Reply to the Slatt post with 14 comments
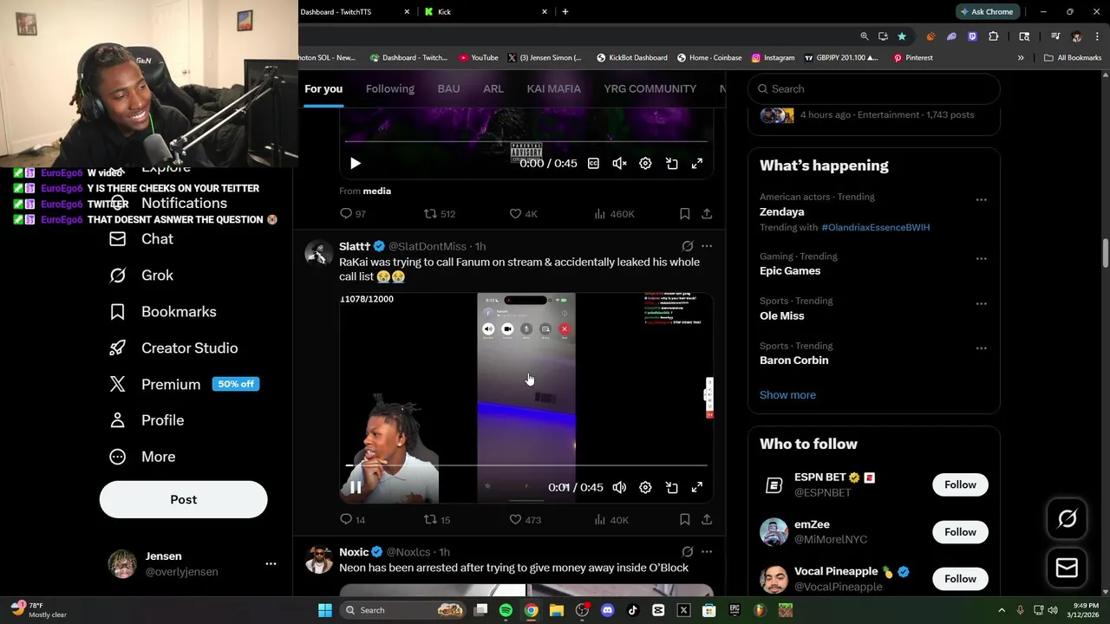This screenshot has height=624, width=1110. (x=352, y=519)
